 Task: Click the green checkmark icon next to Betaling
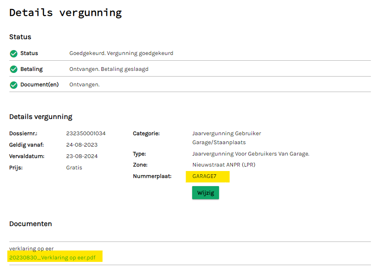click(x=13, y=69)
